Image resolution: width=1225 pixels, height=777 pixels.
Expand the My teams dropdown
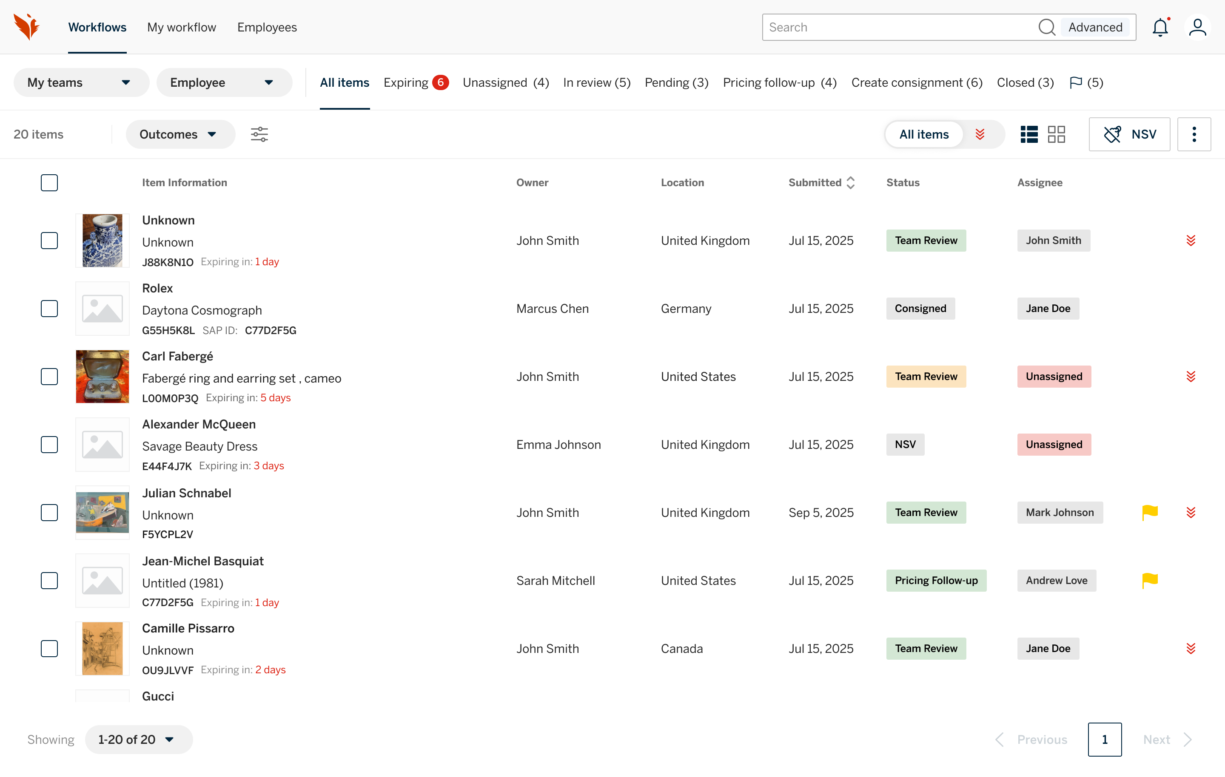coord(81,82)
